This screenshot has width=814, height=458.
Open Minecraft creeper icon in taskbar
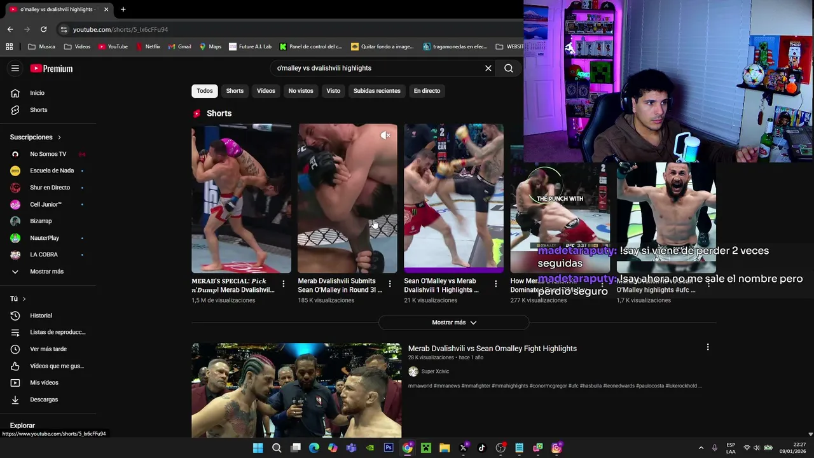[x=425, y=448]
